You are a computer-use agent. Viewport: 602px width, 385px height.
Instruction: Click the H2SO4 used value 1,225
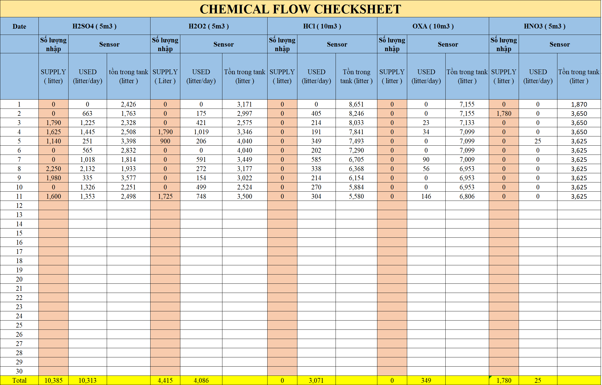pos(88,123)
